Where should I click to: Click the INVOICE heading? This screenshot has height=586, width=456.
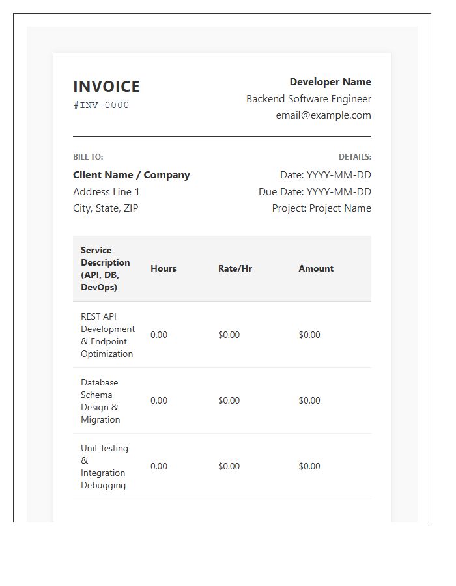click(106, 87)
